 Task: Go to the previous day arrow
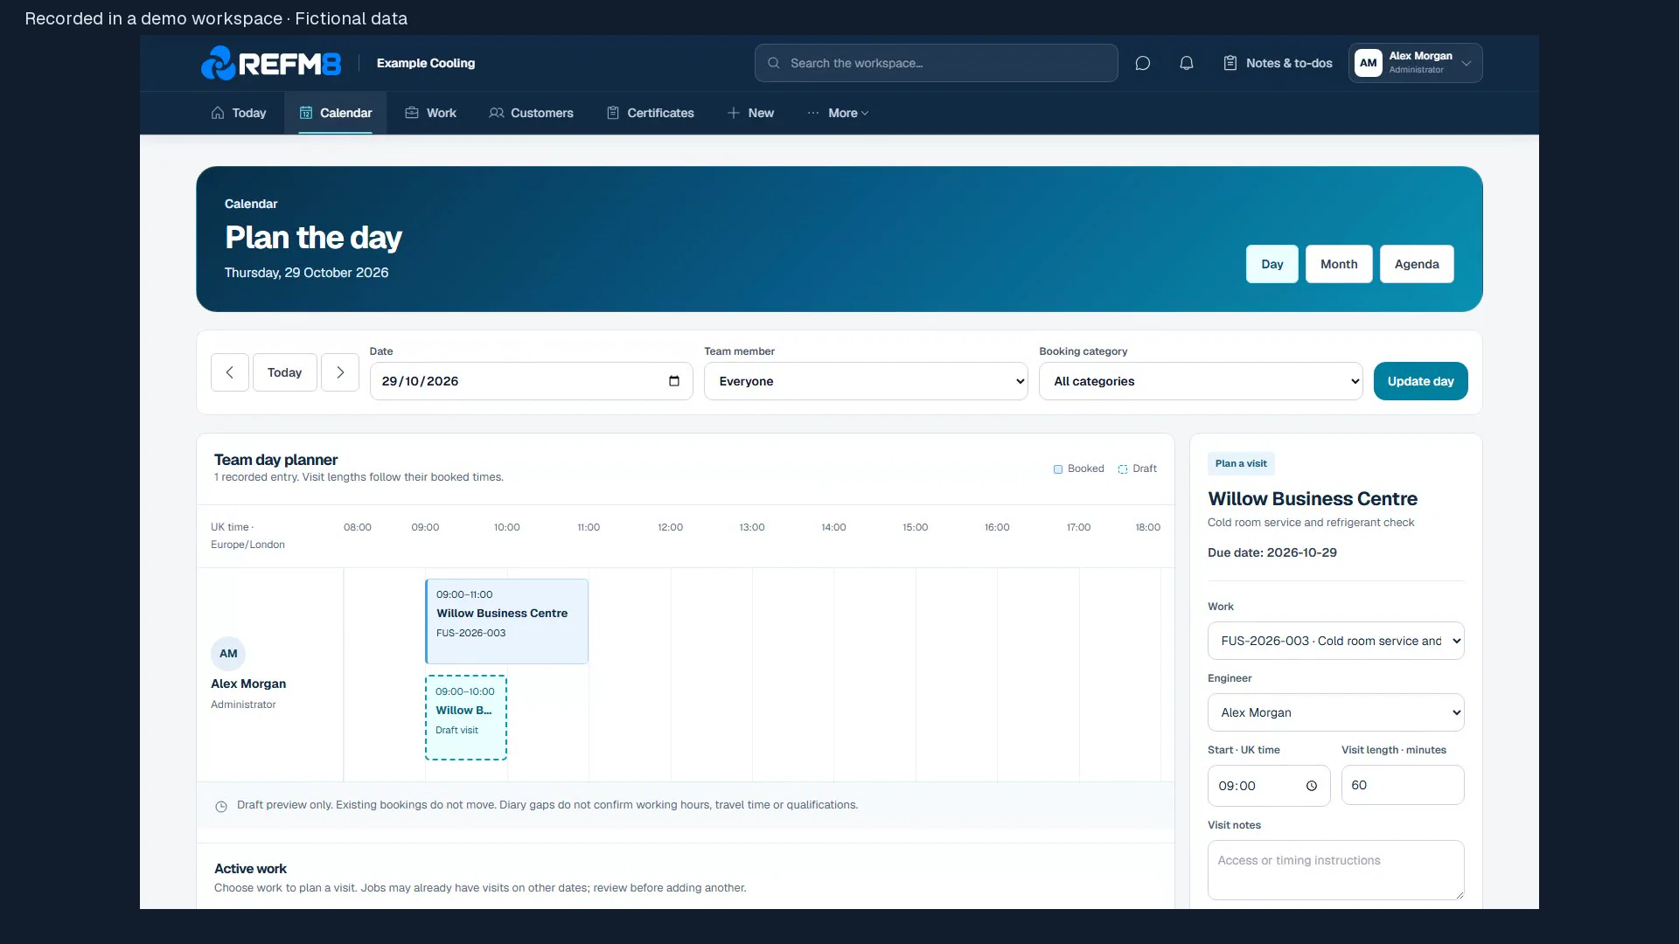230,372
